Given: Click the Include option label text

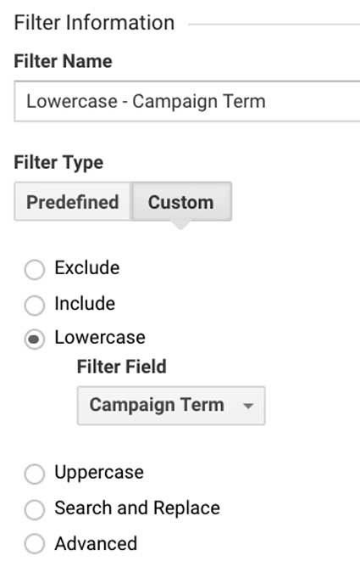Looking at the screenshot, I should [85, 303].
